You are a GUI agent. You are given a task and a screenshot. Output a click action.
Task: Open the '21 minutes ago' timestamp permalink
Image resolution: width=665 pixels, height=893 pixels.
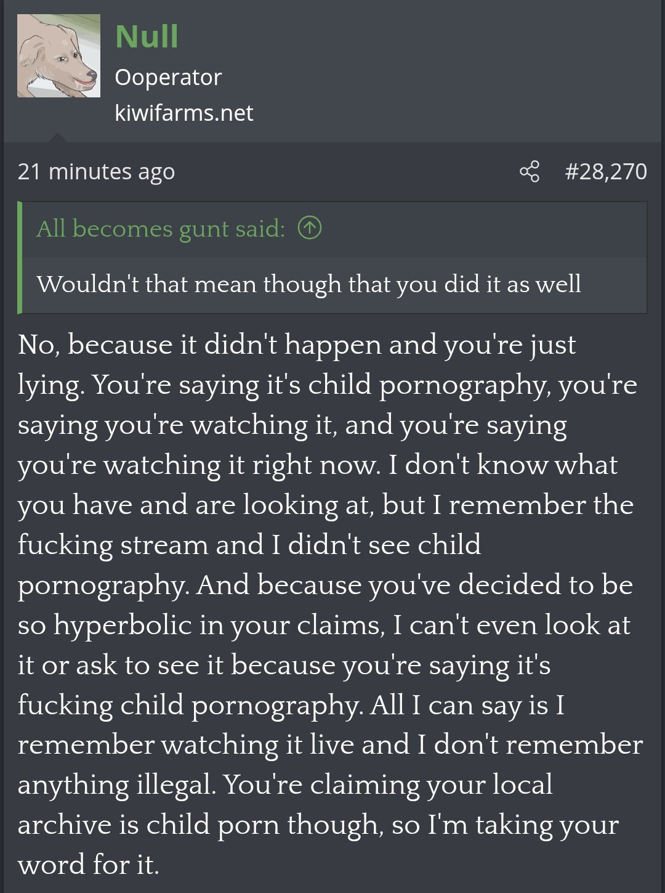[x=96, y=171]
